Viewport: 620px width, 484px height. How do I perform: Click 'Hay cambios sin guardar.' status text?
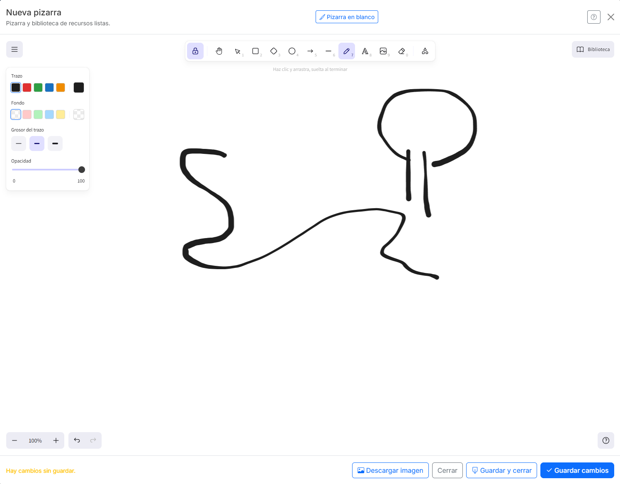[x=41, y=471]
